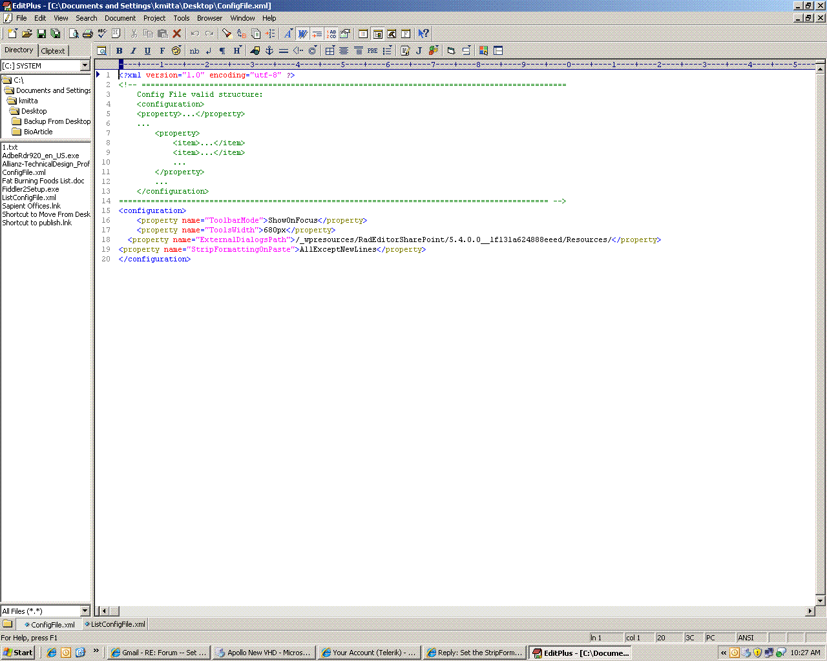Switch to the Cliptext panel tab
The height and width of the screenshot is (661, 827).
(53, 51)
